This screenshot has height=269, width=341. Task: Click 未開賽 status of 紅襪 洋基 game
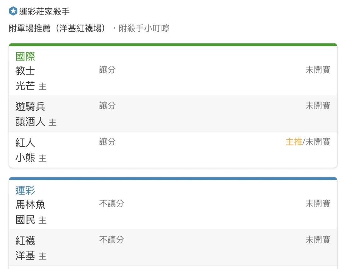point(318,240)
